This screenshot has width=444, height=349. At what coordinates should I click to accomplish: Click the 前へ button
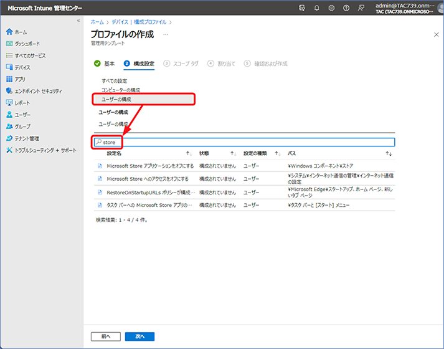click(x=106, y=337)
